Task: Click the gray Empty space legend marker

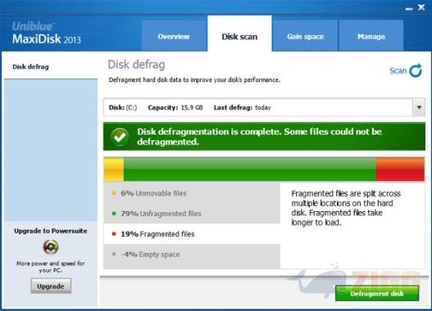Action: point(114,254)
